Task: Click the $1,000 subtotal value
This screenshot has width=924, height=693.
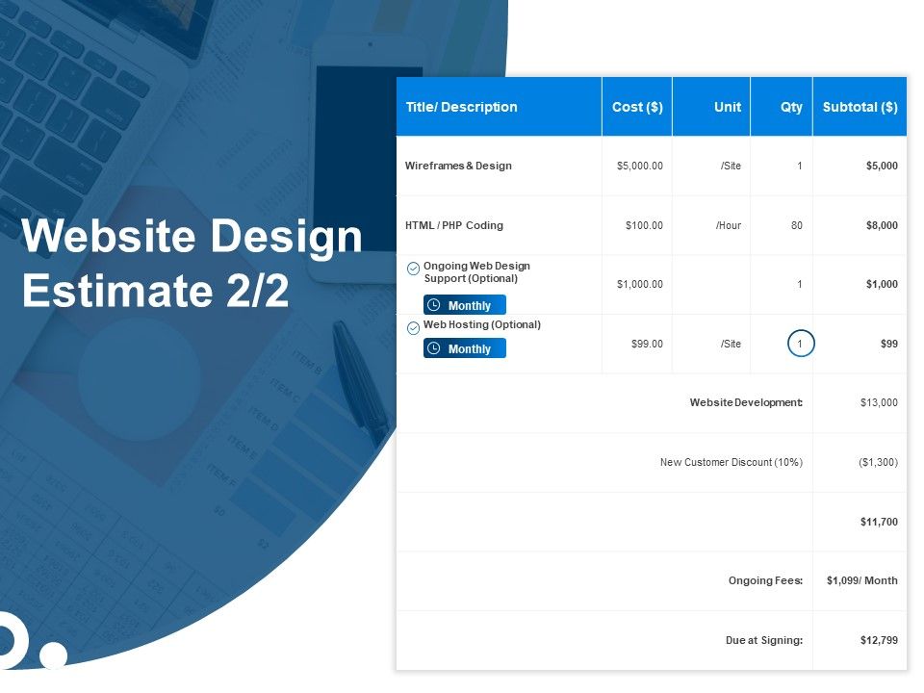Action: click(882, 284)
